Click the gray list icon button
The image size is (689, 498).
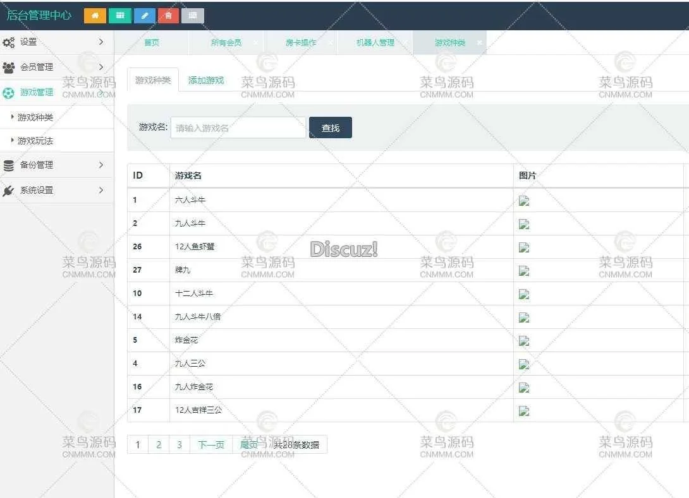193,16
